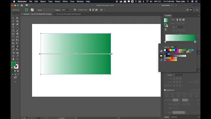Expand Opacity slider arrow in control bar
The image size is (211, 119).
[x=70, y=10]
